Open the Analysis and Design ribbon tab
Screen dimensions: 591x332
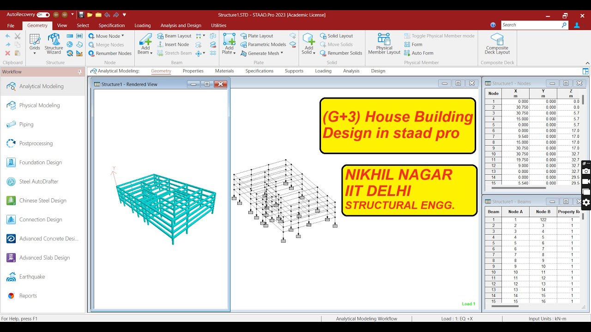click(181, 25)
